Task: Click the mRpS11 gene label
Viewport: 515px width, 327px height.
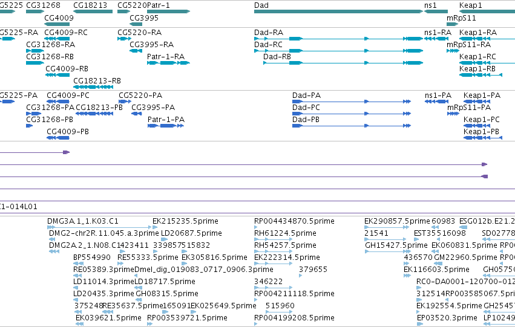Action: (461, 18)
